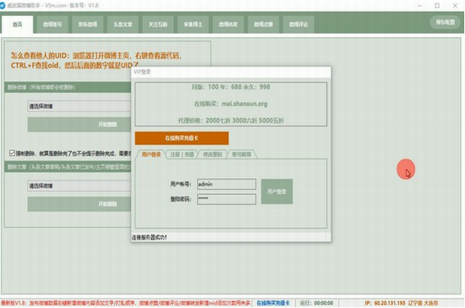Click the orange 在线购买免签卡 button
Screen dimensions: 465x308
coord(182,138)
